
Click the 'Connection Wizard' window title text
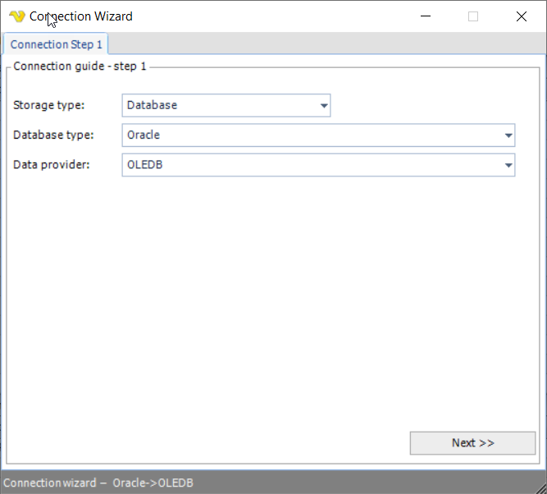click(81, 16)
